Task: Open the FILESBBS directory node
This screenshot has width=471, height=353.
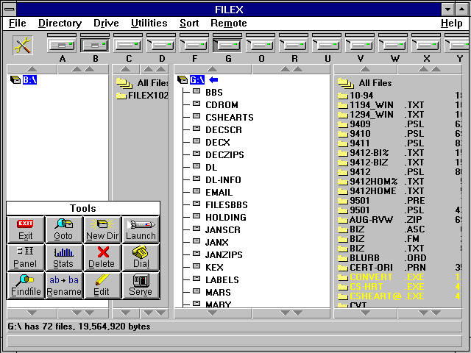Action: click(226, 204)
